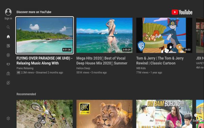Open the Gaming icon in the sidebar
204x128 pixels.
click(x=8, y=64)
